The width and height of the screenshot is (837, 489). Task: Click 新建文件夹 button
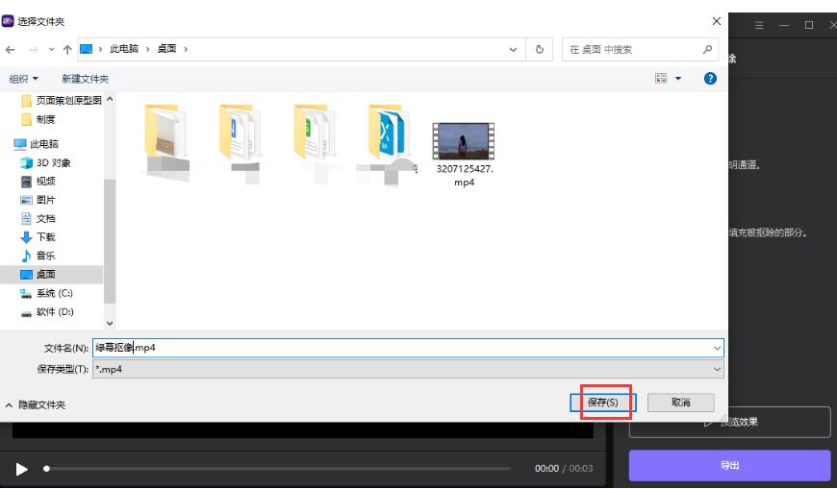click(85, 79)
